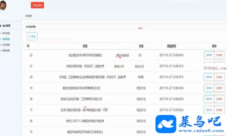Remove the entry with ID 17
Screen dimensions: 227x136
219,110
